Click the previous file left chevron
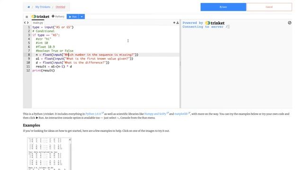 [x=25, y=23]
